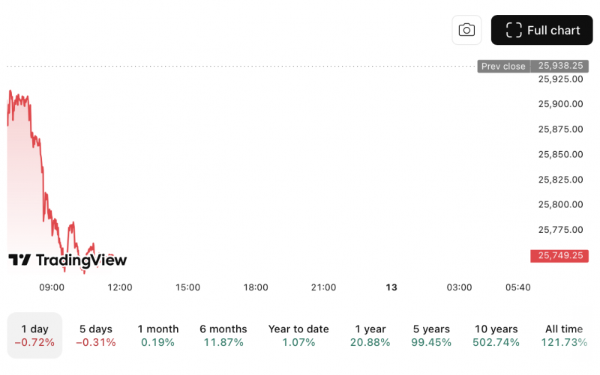Click the red 25,749.25 current price tag

click(x=559, y=255)
